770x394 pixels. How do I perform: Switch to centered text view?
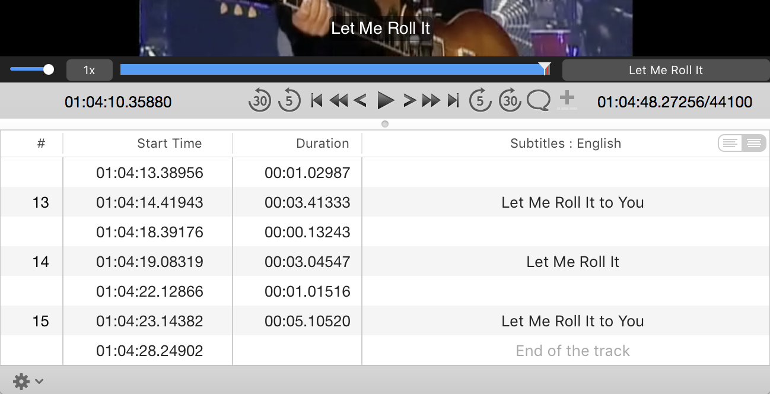[754, 143]
